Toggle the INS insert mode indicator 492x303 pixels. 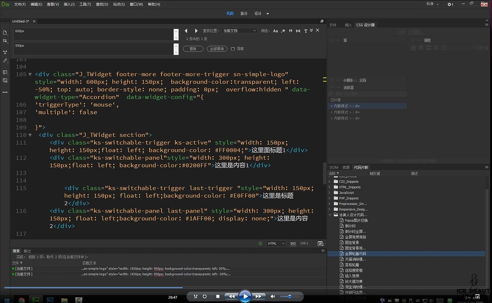click(293, 243)
